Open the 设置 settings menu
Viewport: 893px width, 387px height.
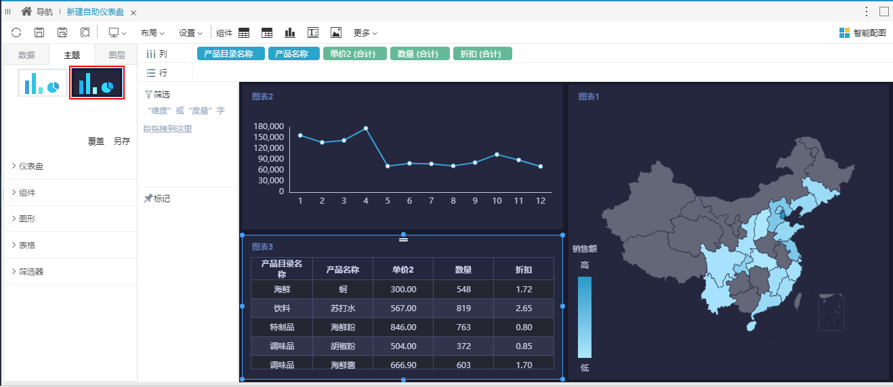191,32
